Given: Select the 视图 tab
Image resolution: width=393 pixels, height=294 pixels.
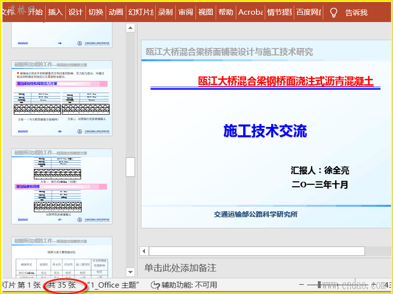Looking at the screenshot, I should [x=205, y=12].
